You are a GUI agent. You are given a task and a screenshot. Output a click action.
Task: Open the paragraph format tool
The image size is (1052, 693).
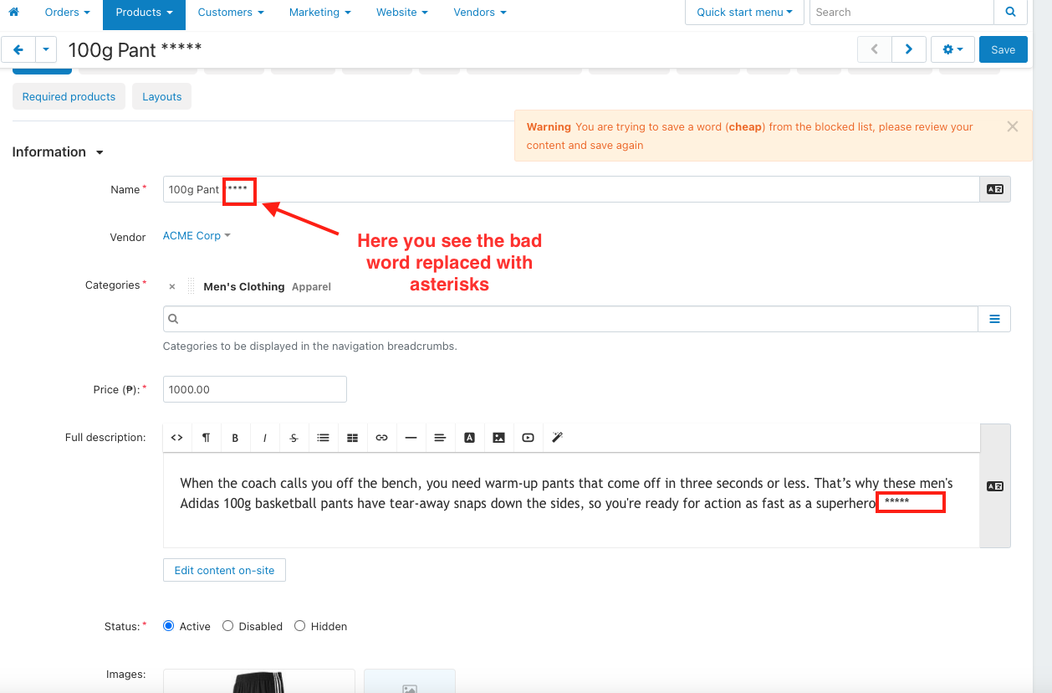pyautogui.click(x=206, y=438)
